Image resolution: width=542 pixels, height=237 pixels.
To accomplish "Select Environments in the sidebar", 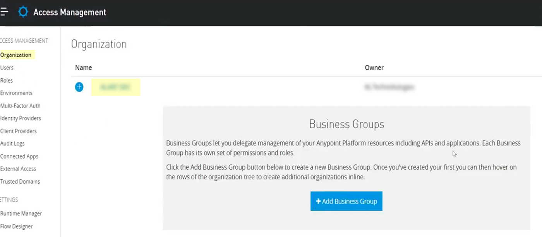I will (x=16, y=93).
